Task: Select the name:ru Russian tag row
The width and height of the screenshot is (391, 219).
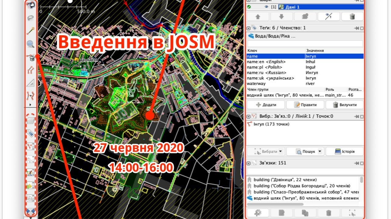Action: click(305, 73)
